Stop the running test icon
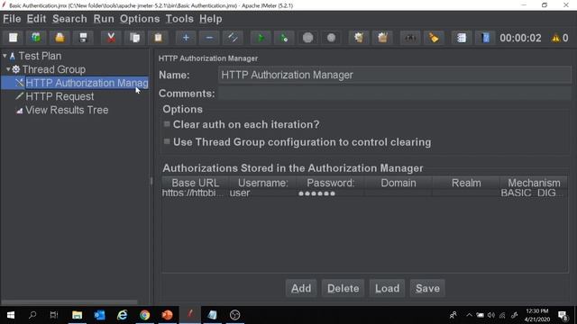Viewport: 577px width, 324px height. [x=308, y=38]
